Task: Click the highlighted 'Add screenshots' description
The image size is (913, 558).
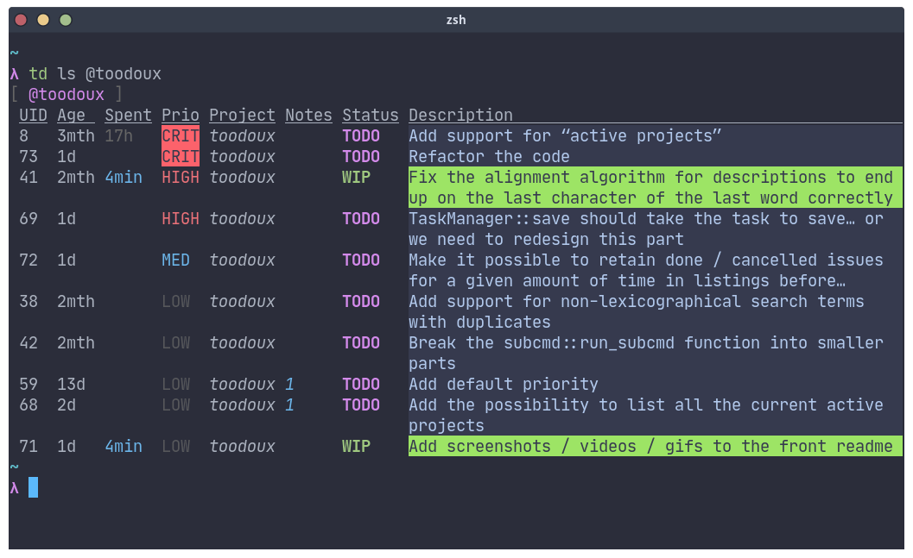Action: tap(655, 447)
